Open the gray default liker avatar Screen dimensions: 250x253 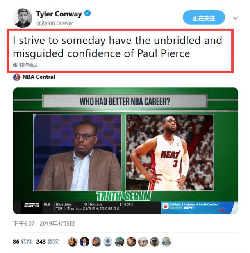(108, 242)
